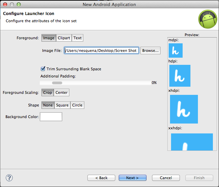The height and width of the screenshot is (187, 219).
Task: Set shape to Square
Action: [x=62, y=105]
